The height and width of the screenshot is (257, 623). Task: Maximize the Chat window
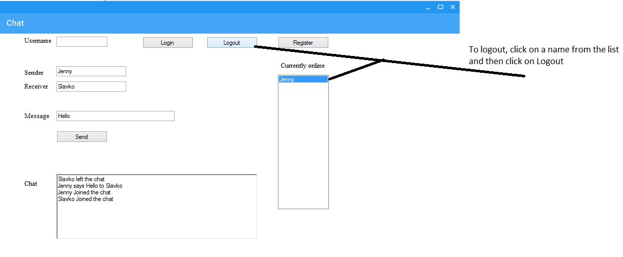(x=440, y=7)
